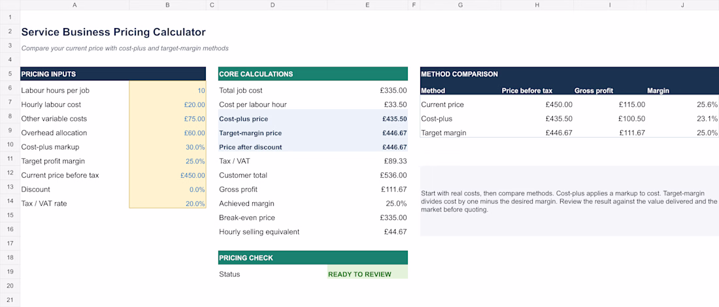This screenshot has width=719, height=307.
Task: Click the Labour hours per job label
Action: click(55, 90)
